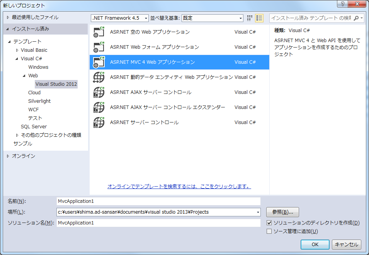369x255 pixels.
Task: Click the template search magnifier icon
Action: tap(357, 18)
